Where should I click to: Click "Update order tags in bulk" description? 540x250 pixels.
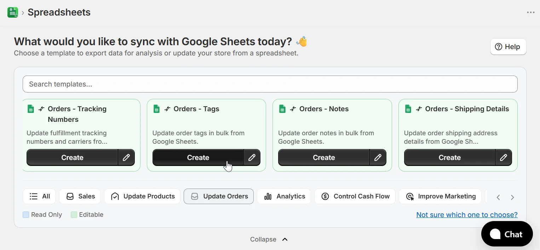pos(199,137)
